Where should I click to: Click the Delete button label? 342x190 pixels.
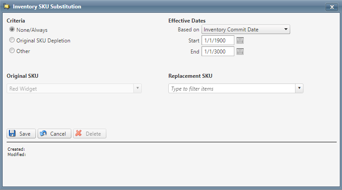93,133
